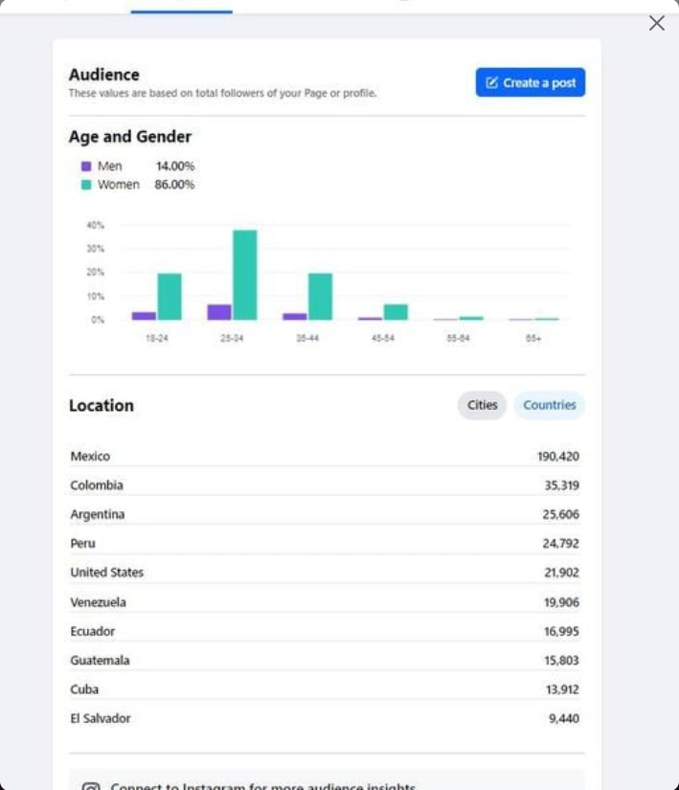Click the Venezuela follower count 19,906
The height and width of the screenshot is (790, 679).
(561, 602)
